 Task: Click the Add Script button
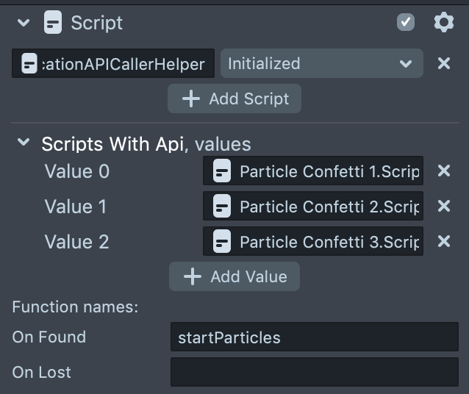pyautogui.click(x=234, y=98)
